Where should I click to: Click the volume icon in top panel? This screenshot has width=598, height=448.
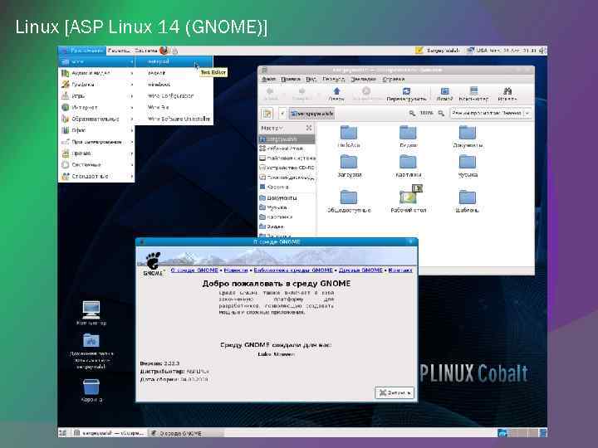point(542,51)
